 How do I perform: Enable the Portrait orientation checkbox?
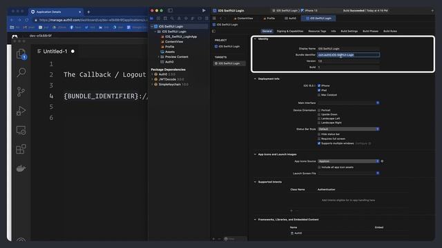click(319, 110)
